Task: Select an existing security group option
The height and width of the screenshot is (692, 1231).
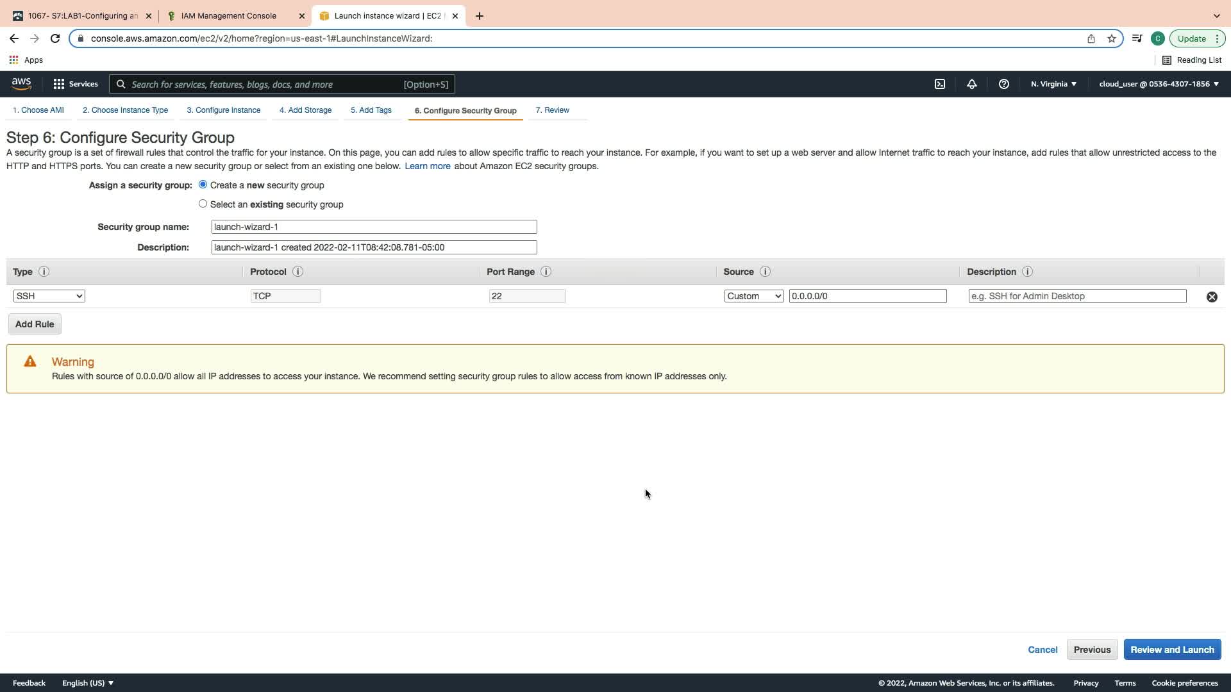Action: tap(203, 204)
